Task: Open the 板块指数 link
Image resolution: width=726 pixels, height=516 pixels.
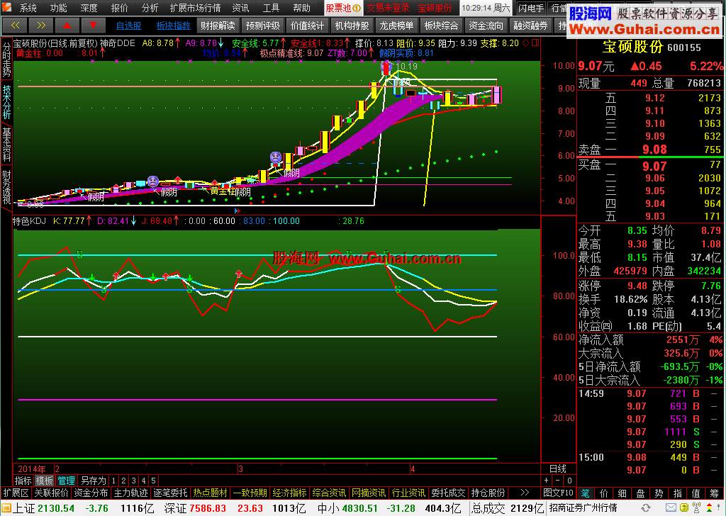Action: [x=174, y=26]
